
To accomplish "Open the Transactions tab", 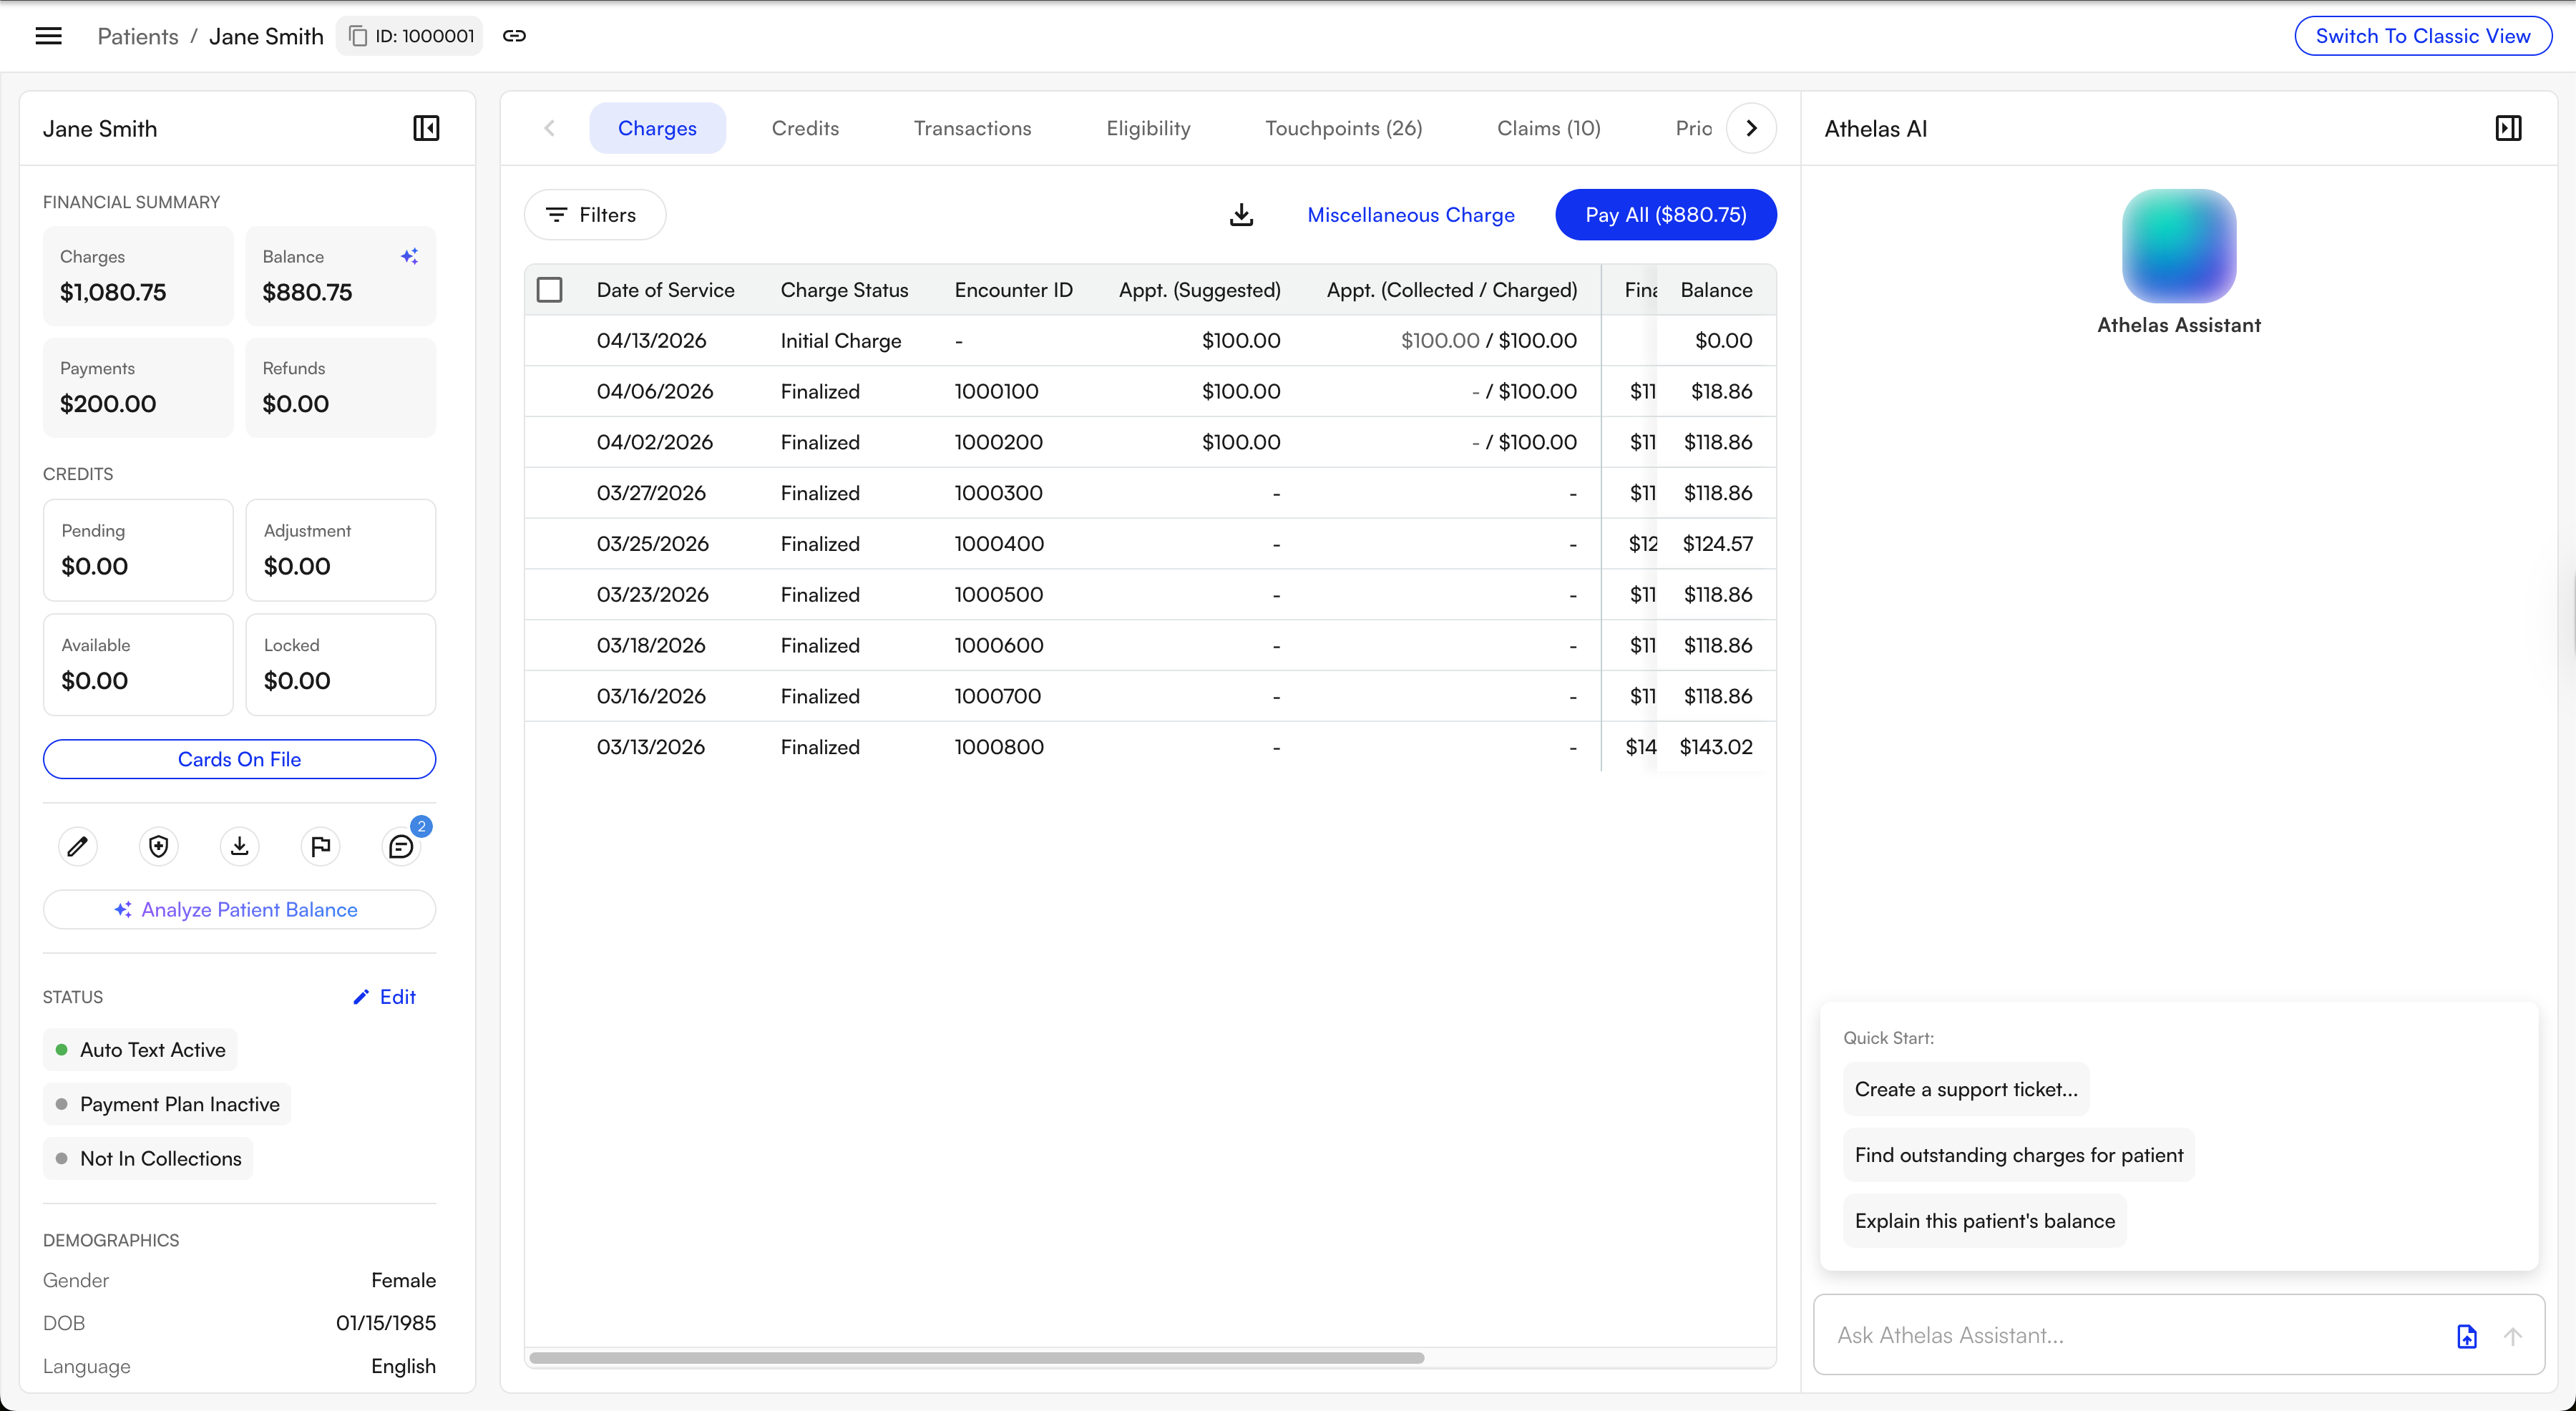I will pos(972,128).
